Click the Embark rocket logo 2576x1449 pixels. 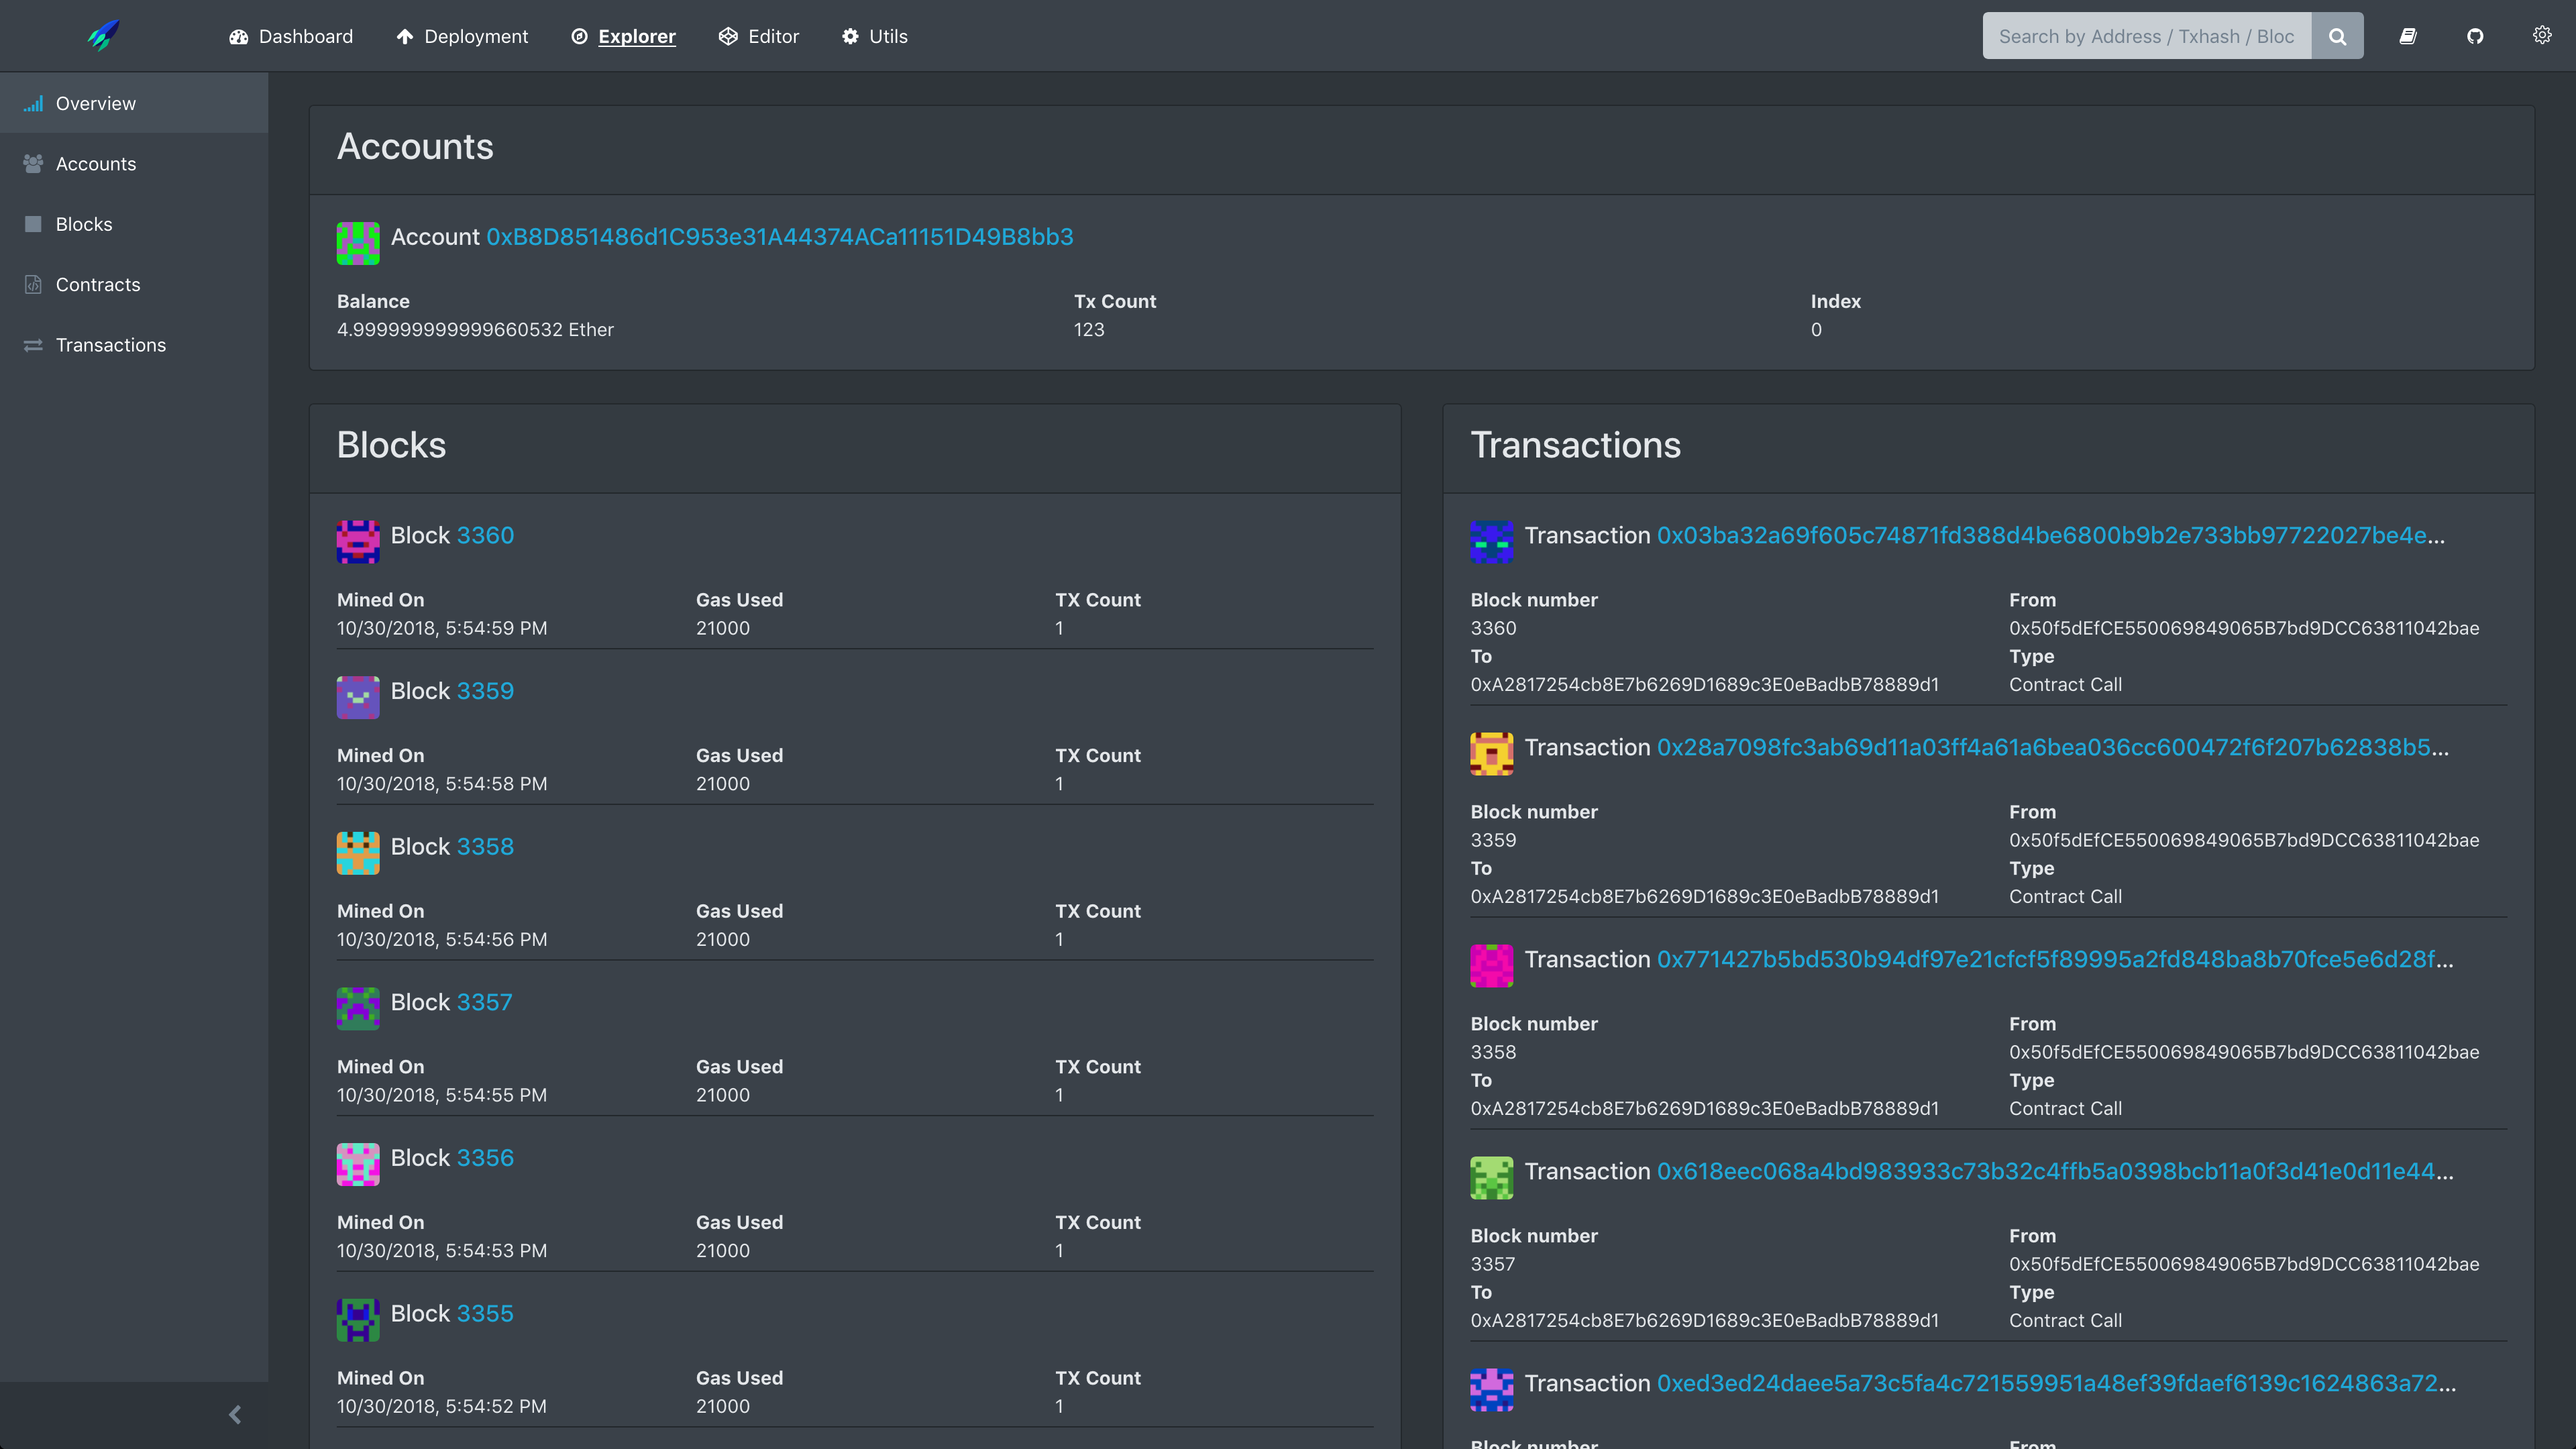(103, 36)
